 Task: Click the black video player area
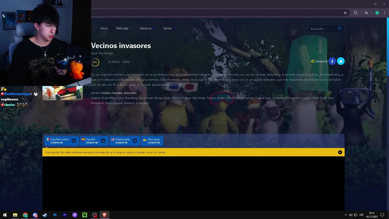(193, 183)
